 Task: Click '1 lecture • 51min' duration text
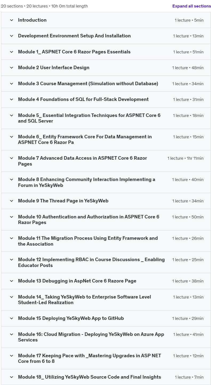[188, 52]
